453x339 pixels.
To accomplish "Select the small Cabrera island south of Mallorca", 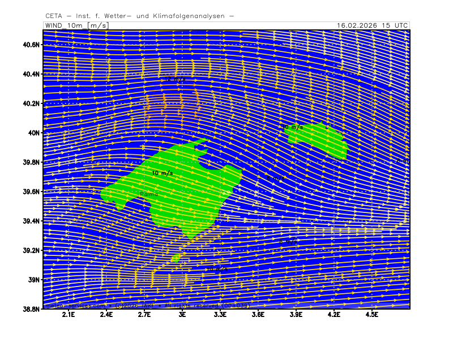I will 176,258.
